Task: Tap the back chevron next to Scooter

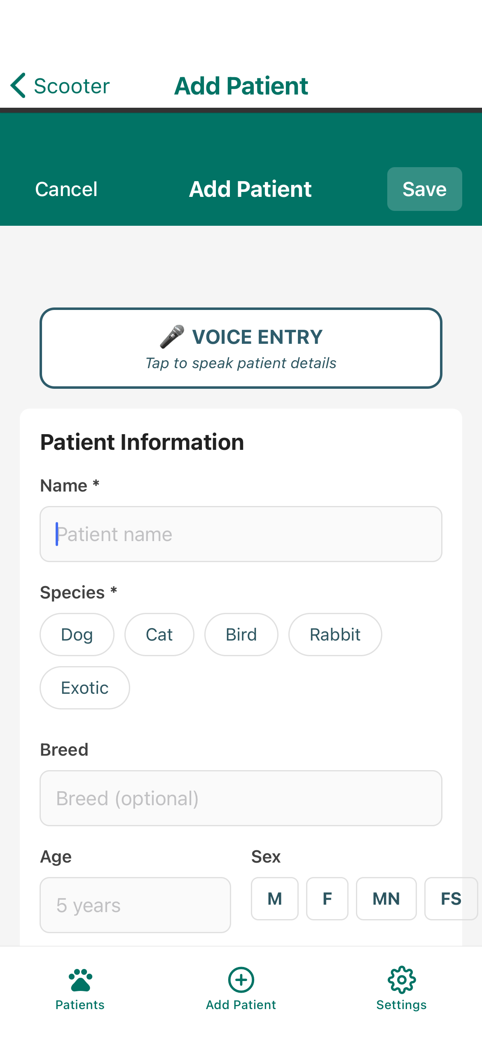Action: click(x=17, y=85)
